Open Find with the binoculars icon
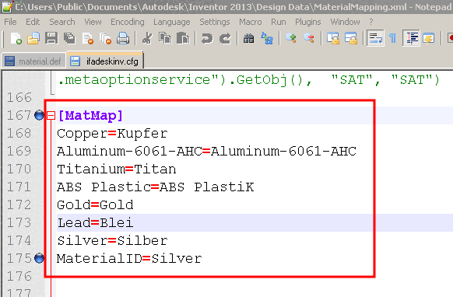This screenshot has width=453, height=297. tap(249, 38)
